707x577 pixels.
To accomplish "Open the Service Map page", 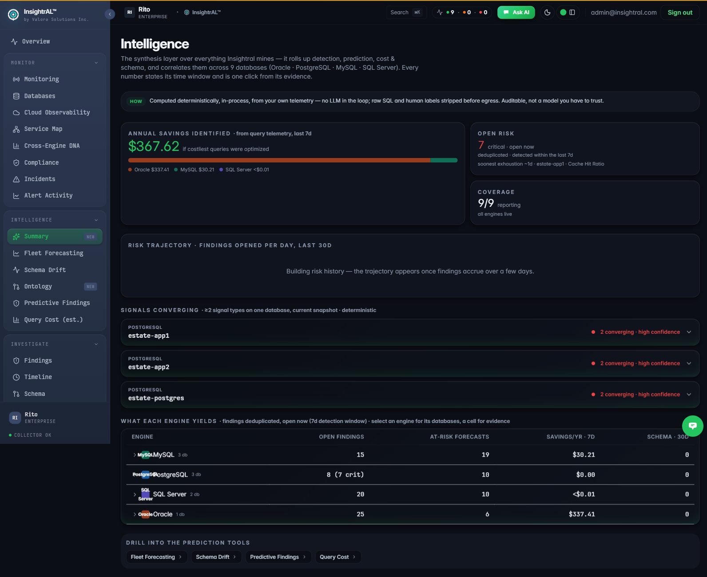I will [x=55, y=129].
